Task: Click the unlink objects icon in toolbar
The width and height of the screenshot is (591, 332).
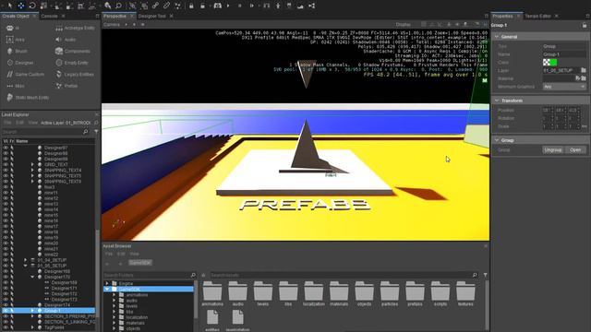Action: click(166, 6)
